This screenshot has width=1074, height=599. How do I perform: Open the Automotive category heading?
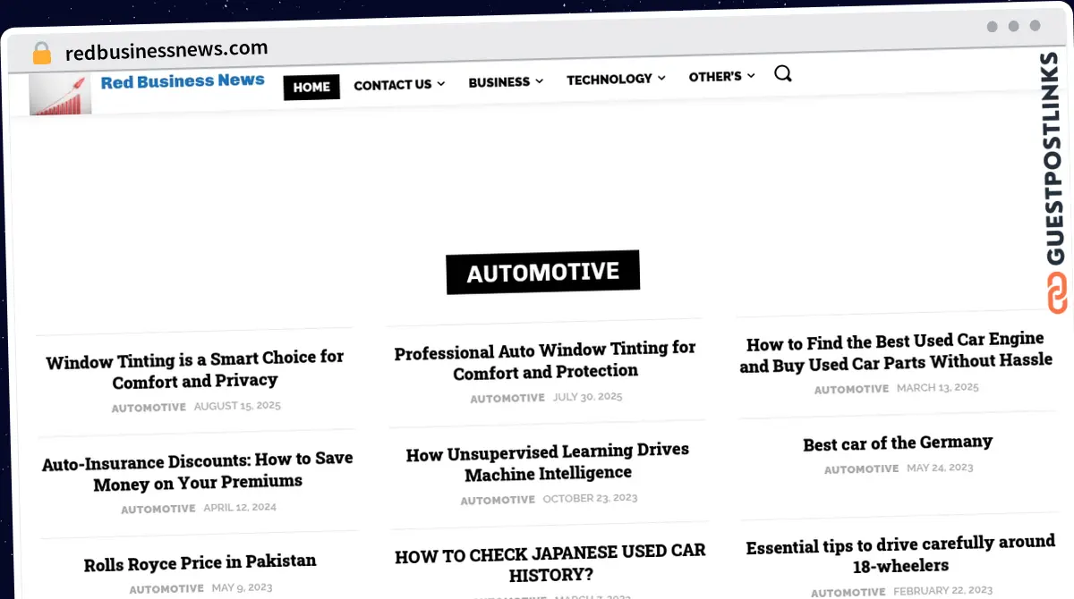[x=542, y=272]
